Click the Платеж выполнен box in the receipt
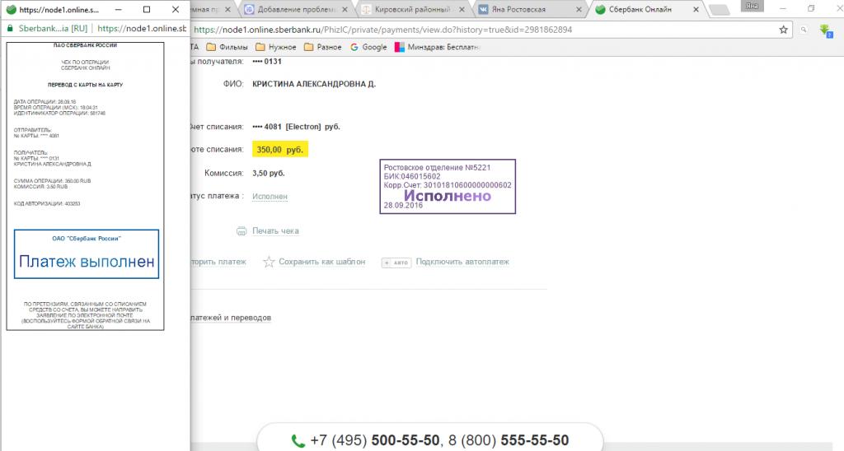844x451 pixels. click(x=87, y=254)
